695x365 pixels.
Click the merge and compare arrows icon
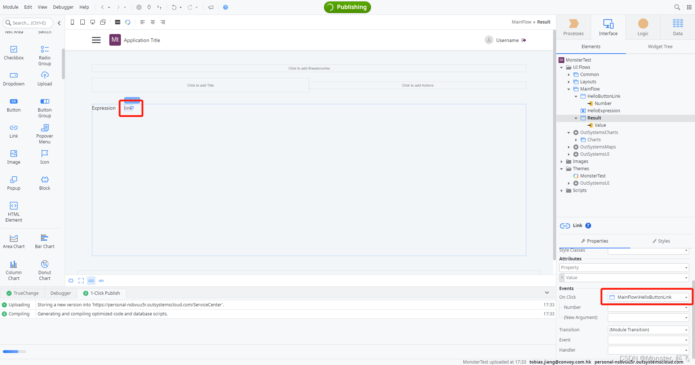click(x=159, y=7)
